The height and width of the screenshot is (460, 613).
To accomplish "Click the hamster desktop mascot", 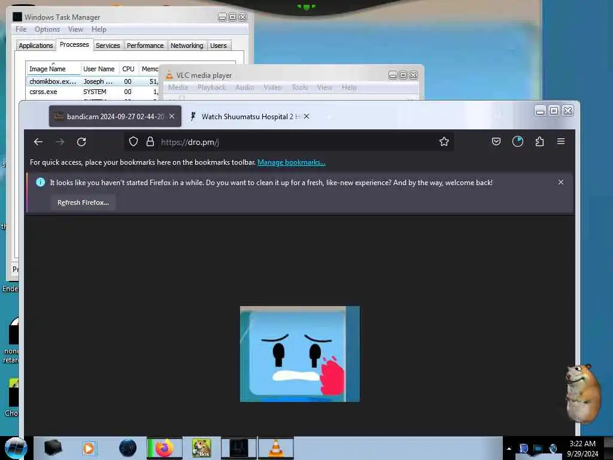I will click(583, 394).
